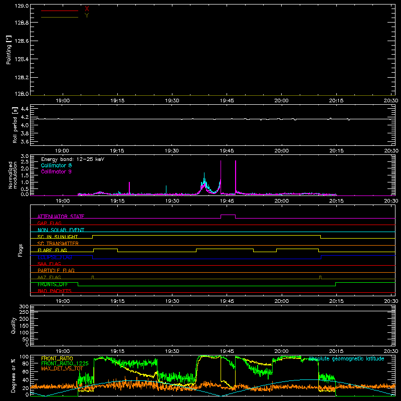Click the red X legend line sample

click(60, 11)
